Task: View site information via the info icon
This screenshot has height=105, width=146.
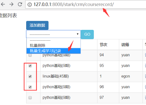Action: click(30, 5)
